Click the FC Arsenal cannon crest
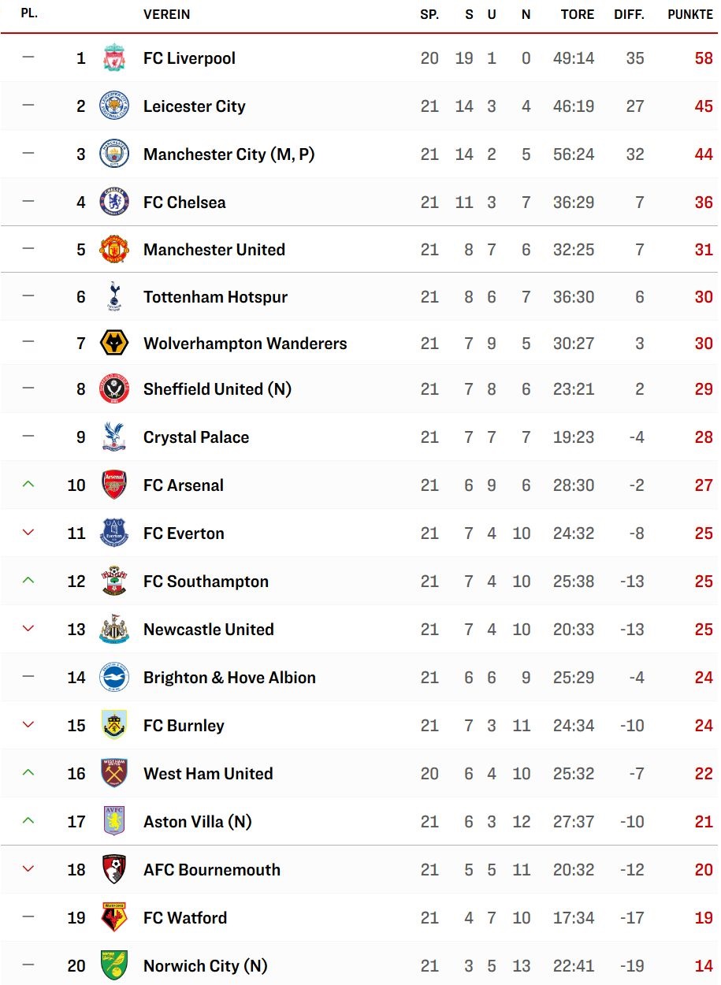 coord(114,485)
